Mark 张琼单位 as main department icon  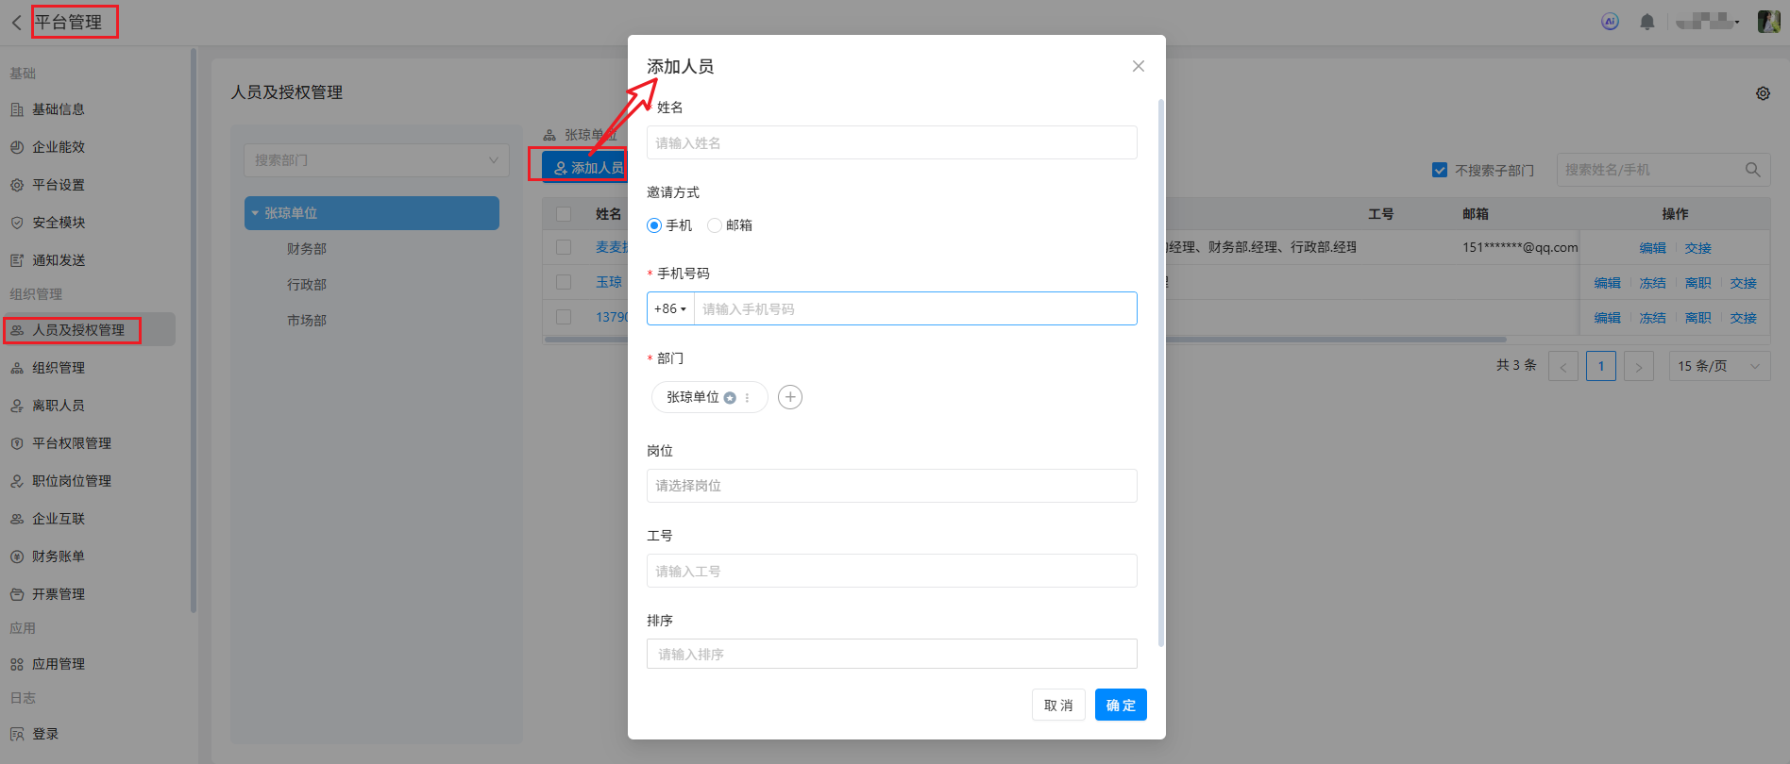click(730, 398)
